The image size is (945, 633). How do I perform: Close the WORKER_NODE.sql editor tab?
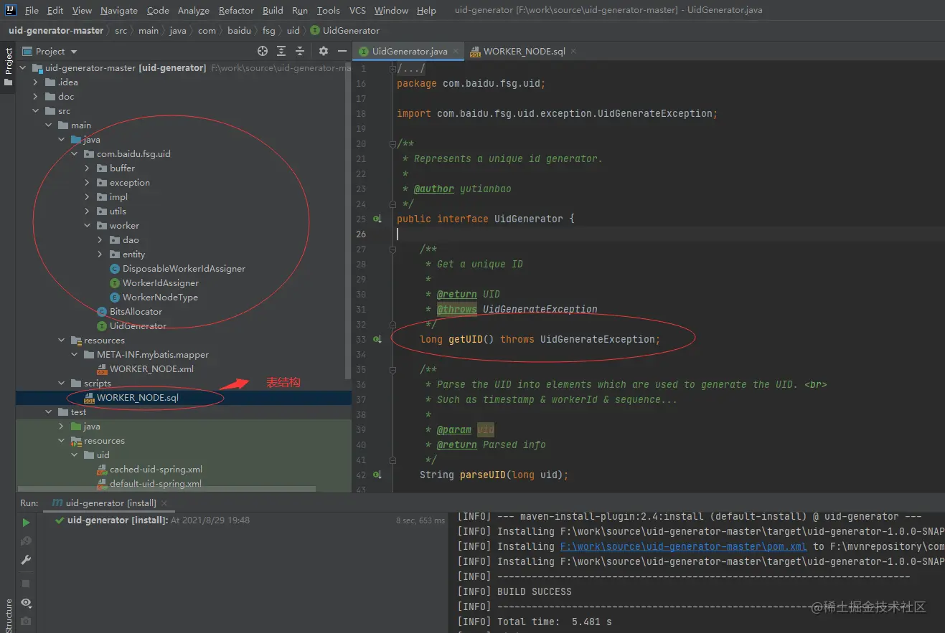573,52
